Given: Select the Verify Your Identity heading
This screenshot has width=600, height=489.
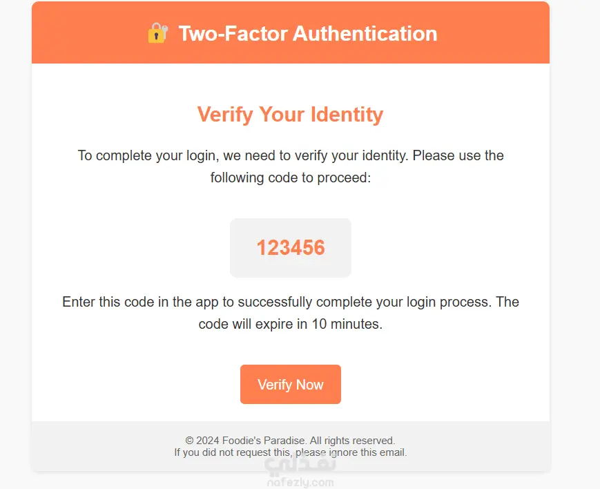Looking at the screenshot, I should tap(290, 114).
